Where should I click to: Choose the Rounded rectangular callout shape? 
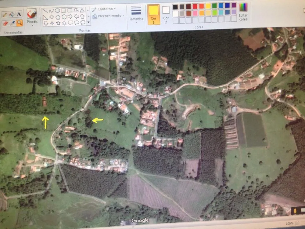(x=71, y=23)
